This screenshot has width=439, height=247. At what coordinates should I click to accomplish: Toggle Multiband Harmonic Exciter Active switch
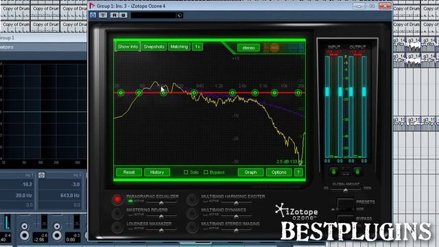tap(205, 201)
